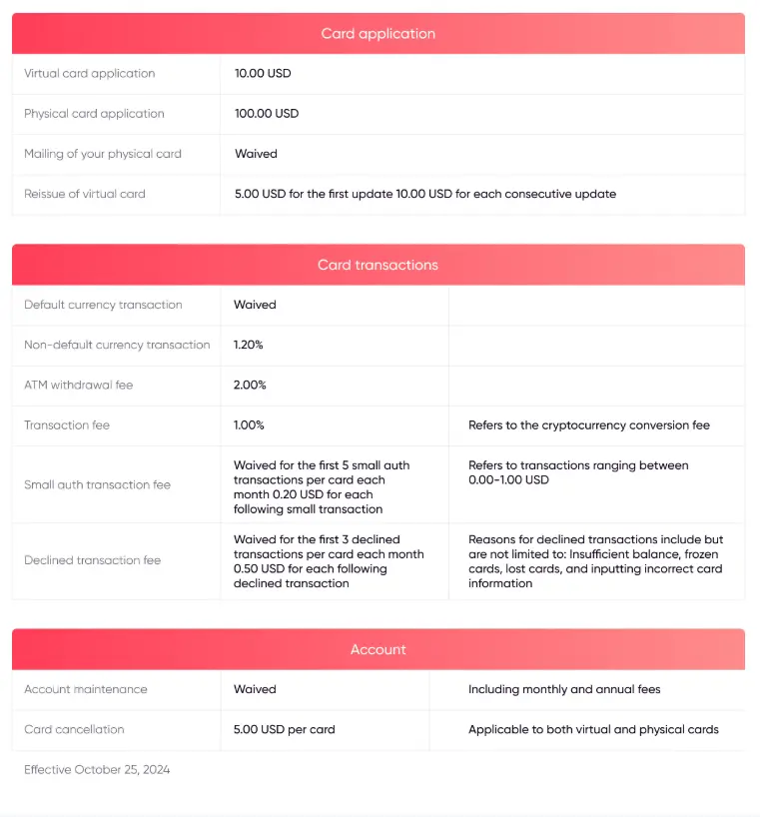The height and width of the screenshot is (817, 760).
Task: Click the Card transactions section header
Action: click(x=379, y=265)
